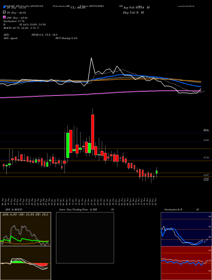Open the ADX line chart panel
Viewport: 212px width, 280px height.
[25, 229]
